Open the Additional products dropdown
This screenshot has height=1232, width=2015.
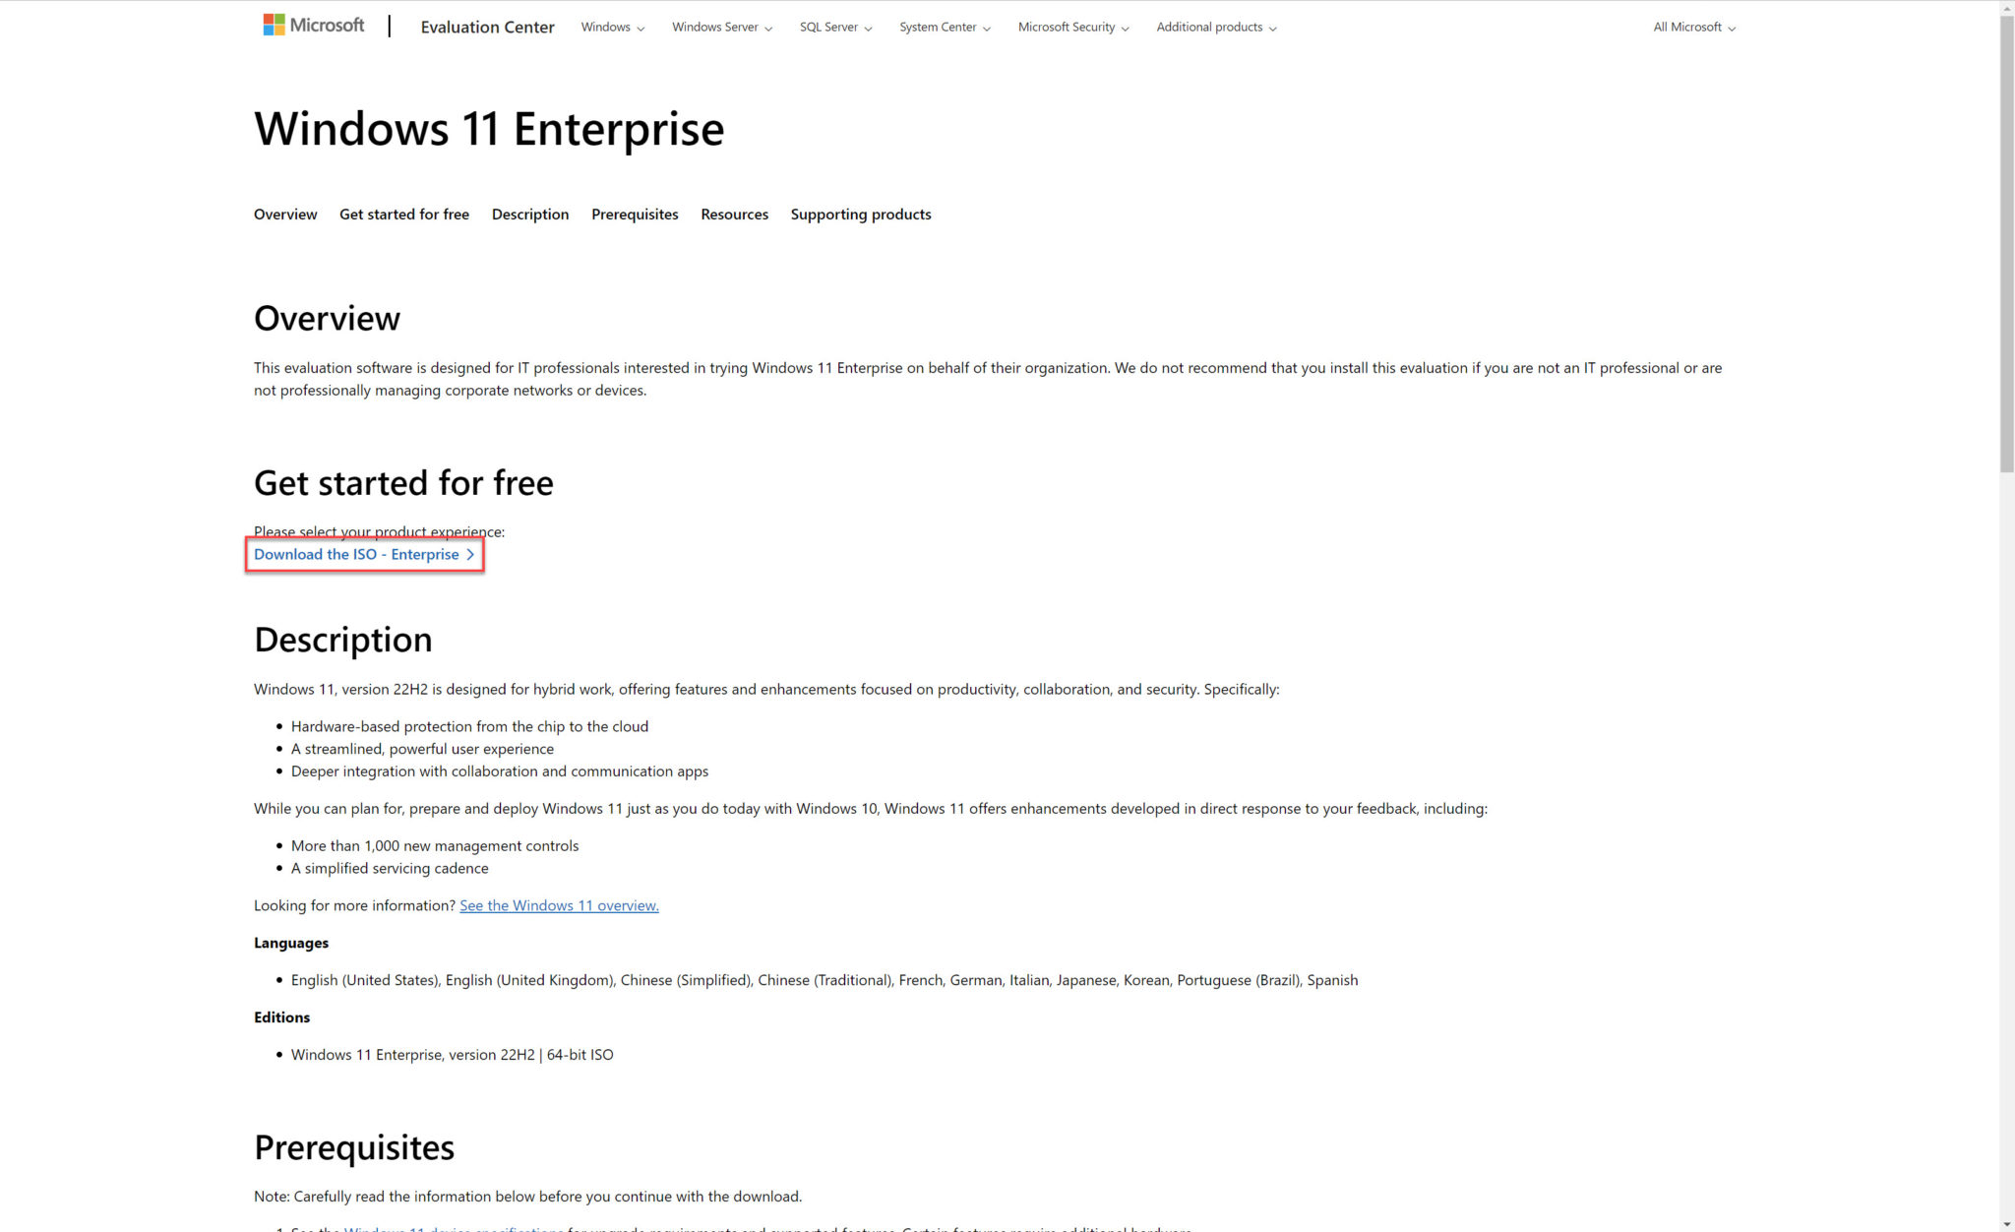click(x=1214, y=27)
